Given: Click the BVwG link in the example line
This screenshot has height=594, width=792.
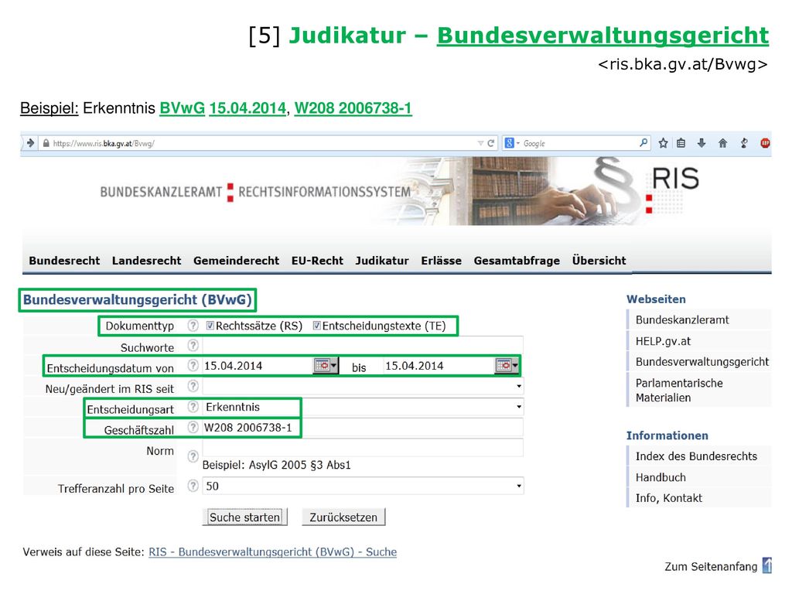Looking at the screenshot, I should tap(183, 108).
